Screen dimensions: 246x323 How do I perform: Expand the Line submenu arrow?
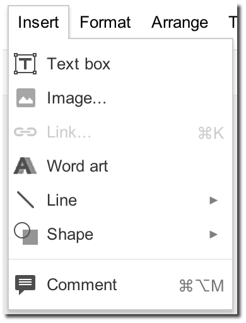point(213,201)
